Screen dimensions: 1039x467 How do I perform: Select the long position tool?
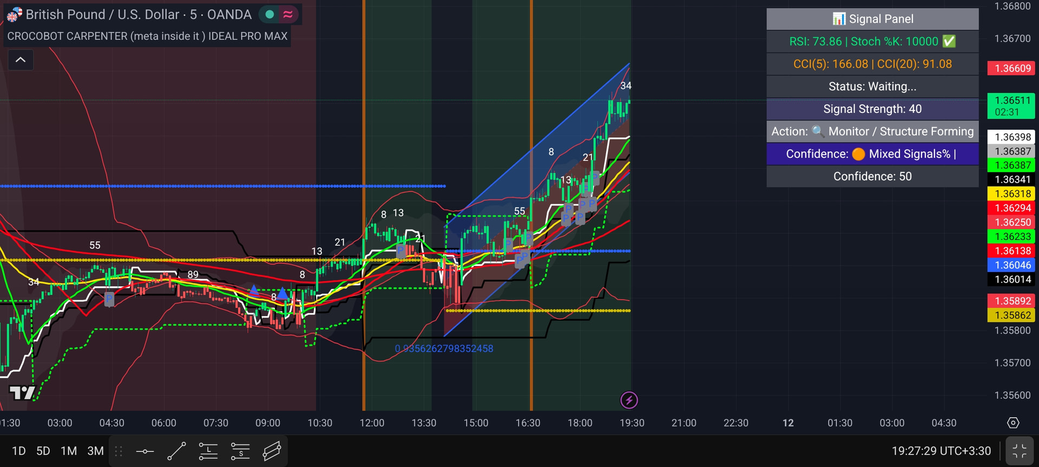click(208, 451)
